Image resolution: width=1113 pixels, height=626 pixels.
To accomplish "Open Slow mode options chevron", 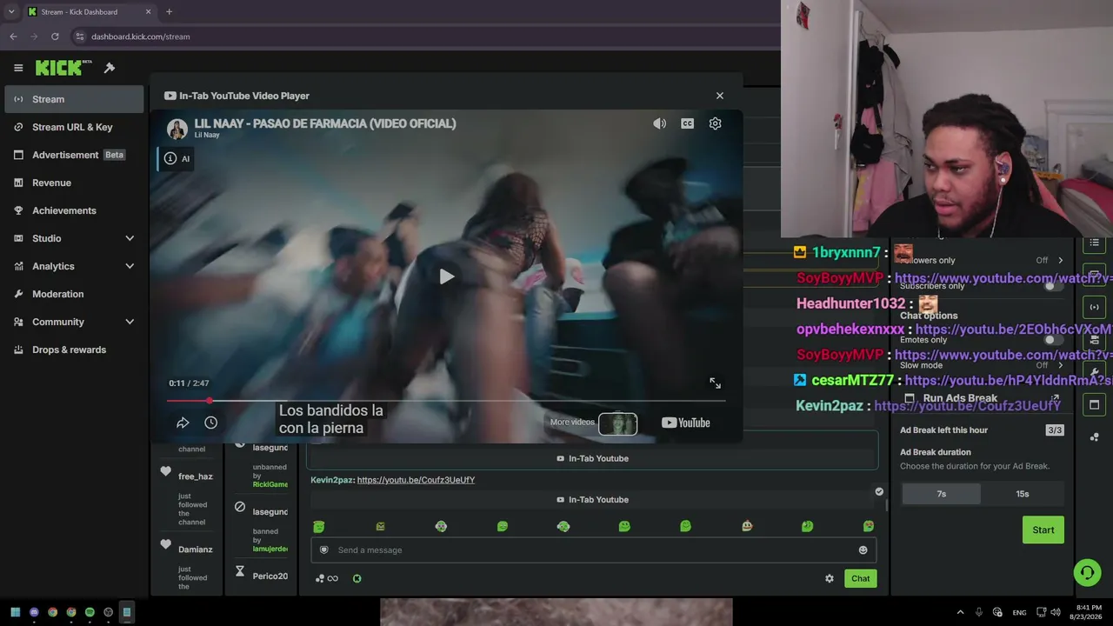I will point(1060,365).
